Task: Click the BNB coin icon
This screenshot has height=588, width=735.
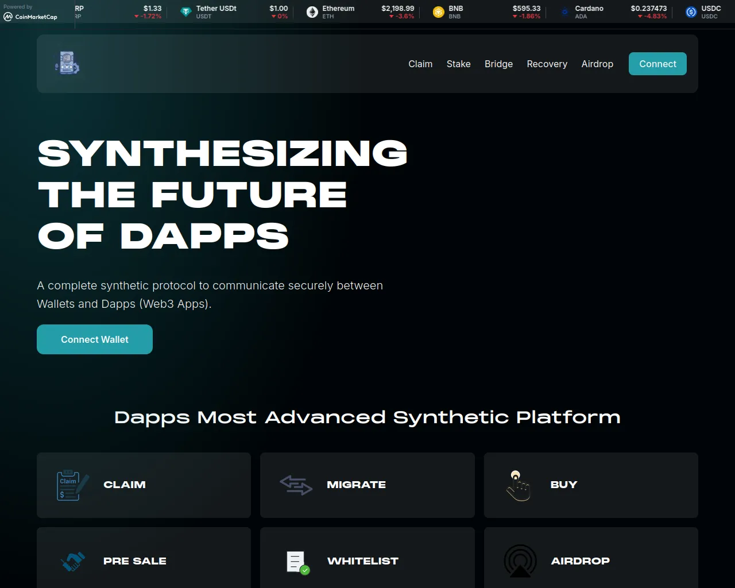Action: [439, 12]
